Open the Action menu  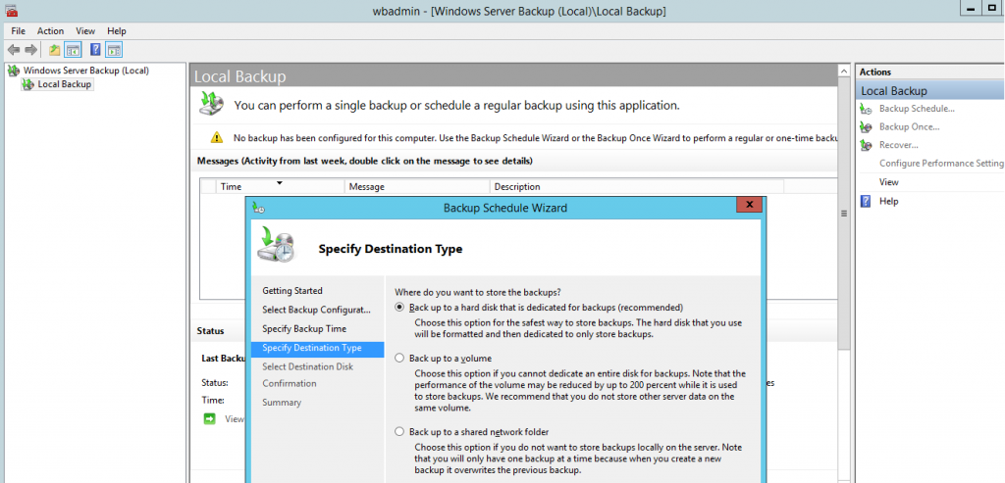pos(51,30)
